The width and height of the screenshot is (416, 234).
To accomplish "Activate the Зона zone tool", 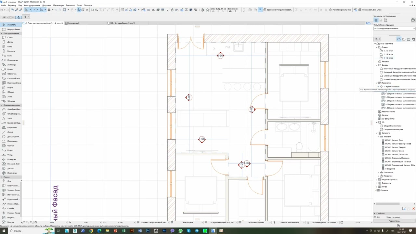I will coord(9,97).
